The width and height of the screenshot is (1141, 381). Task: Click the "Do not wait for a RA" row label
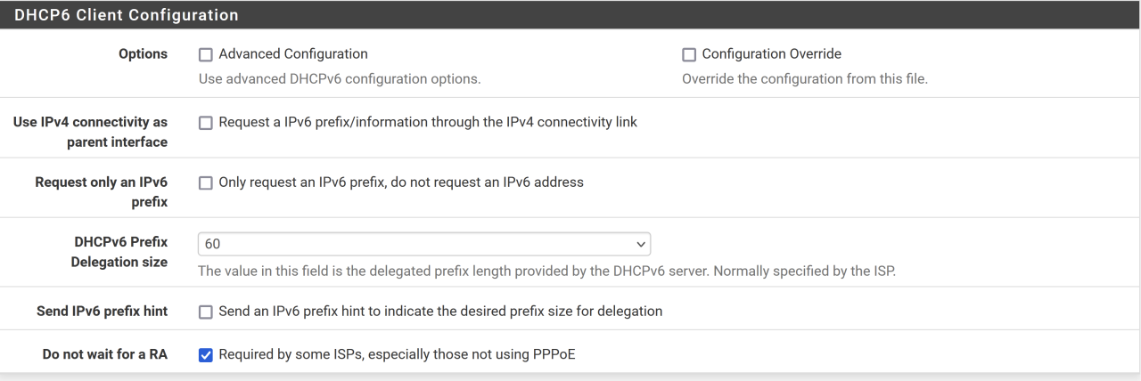[x=105, y=355]
